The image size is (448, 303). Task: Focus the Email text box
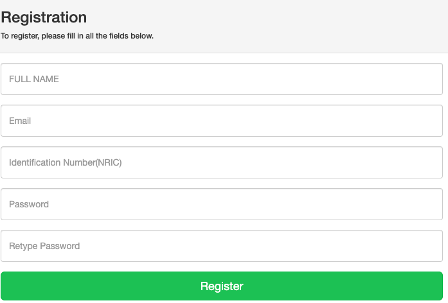tap(222, 121)
